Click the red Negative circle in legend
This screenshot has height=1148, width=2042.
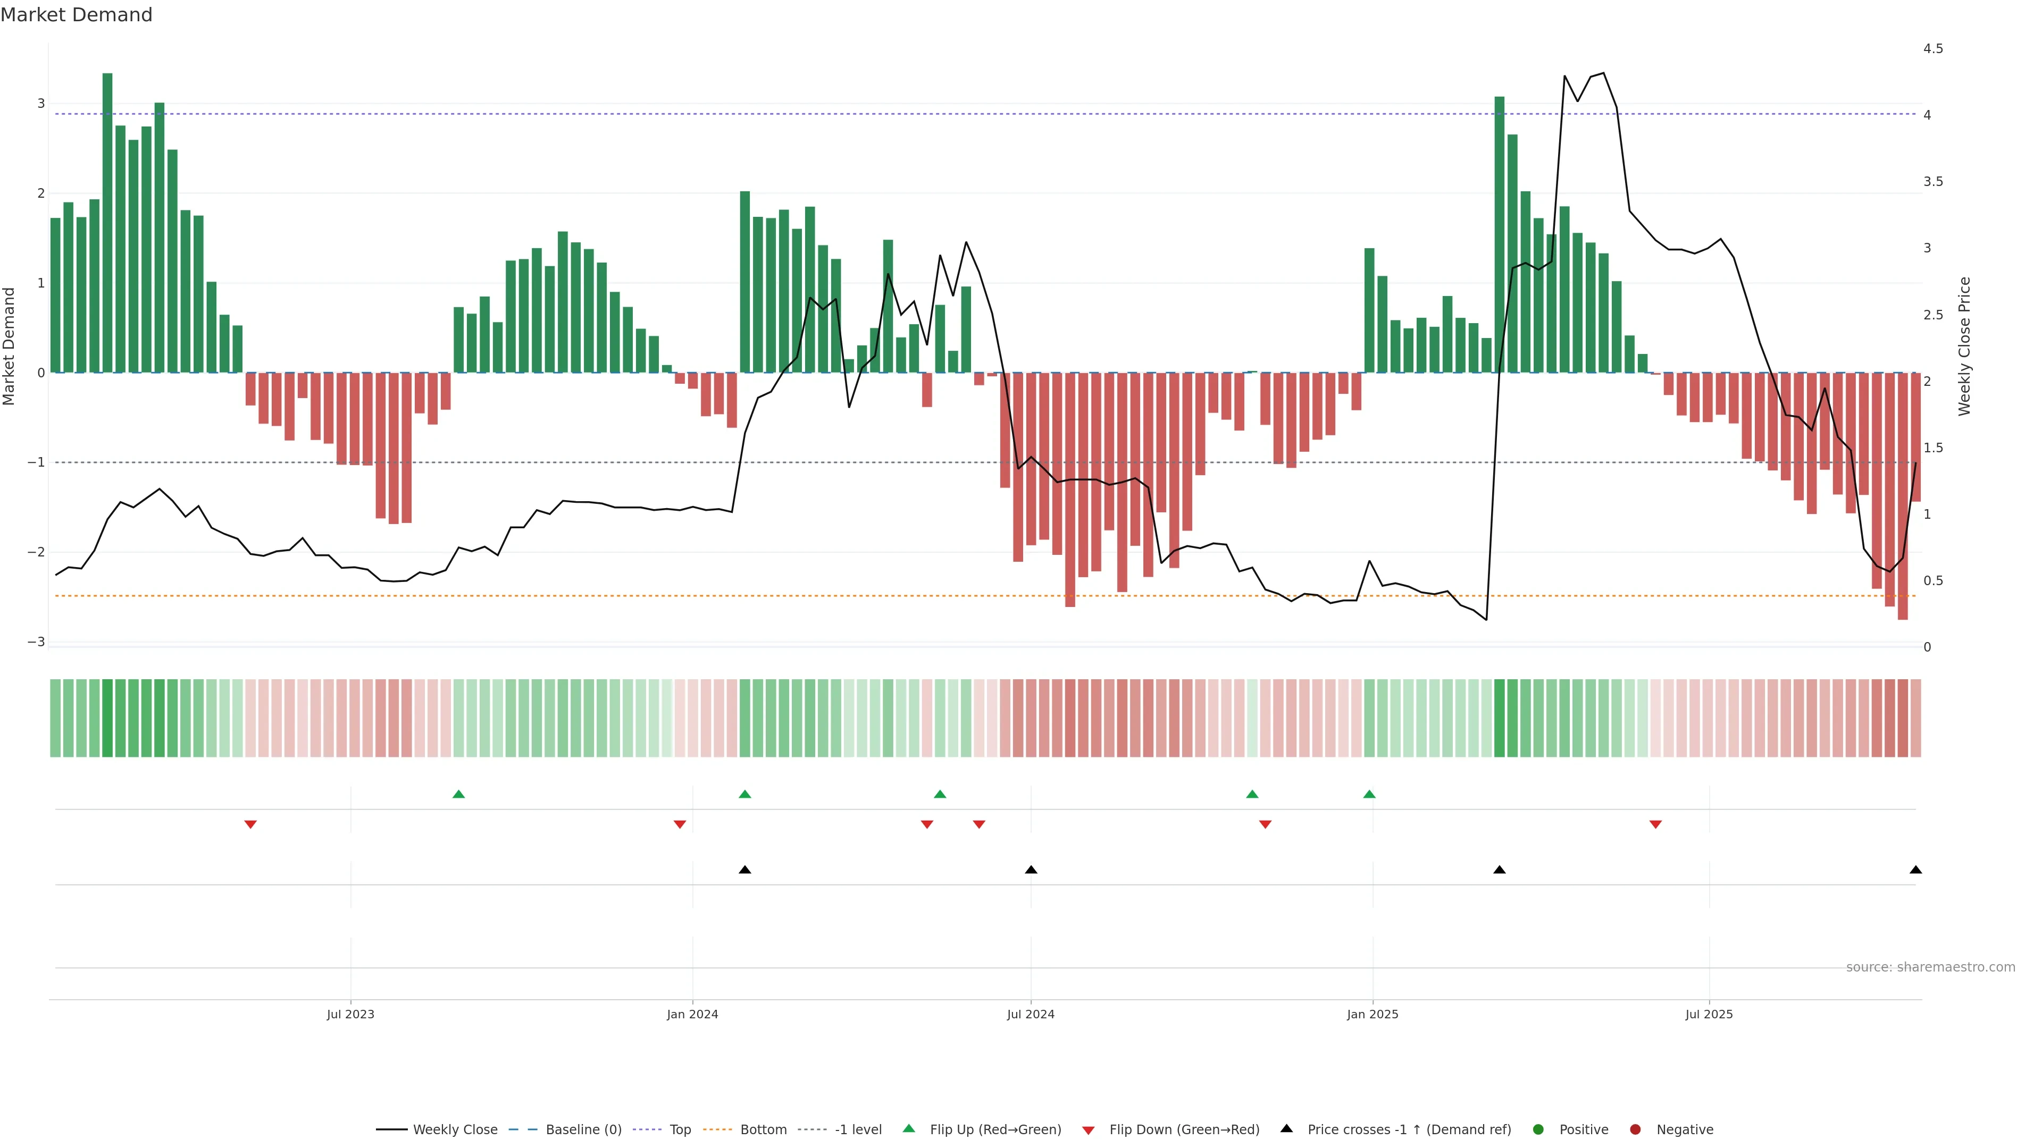pos(1635,1129)
